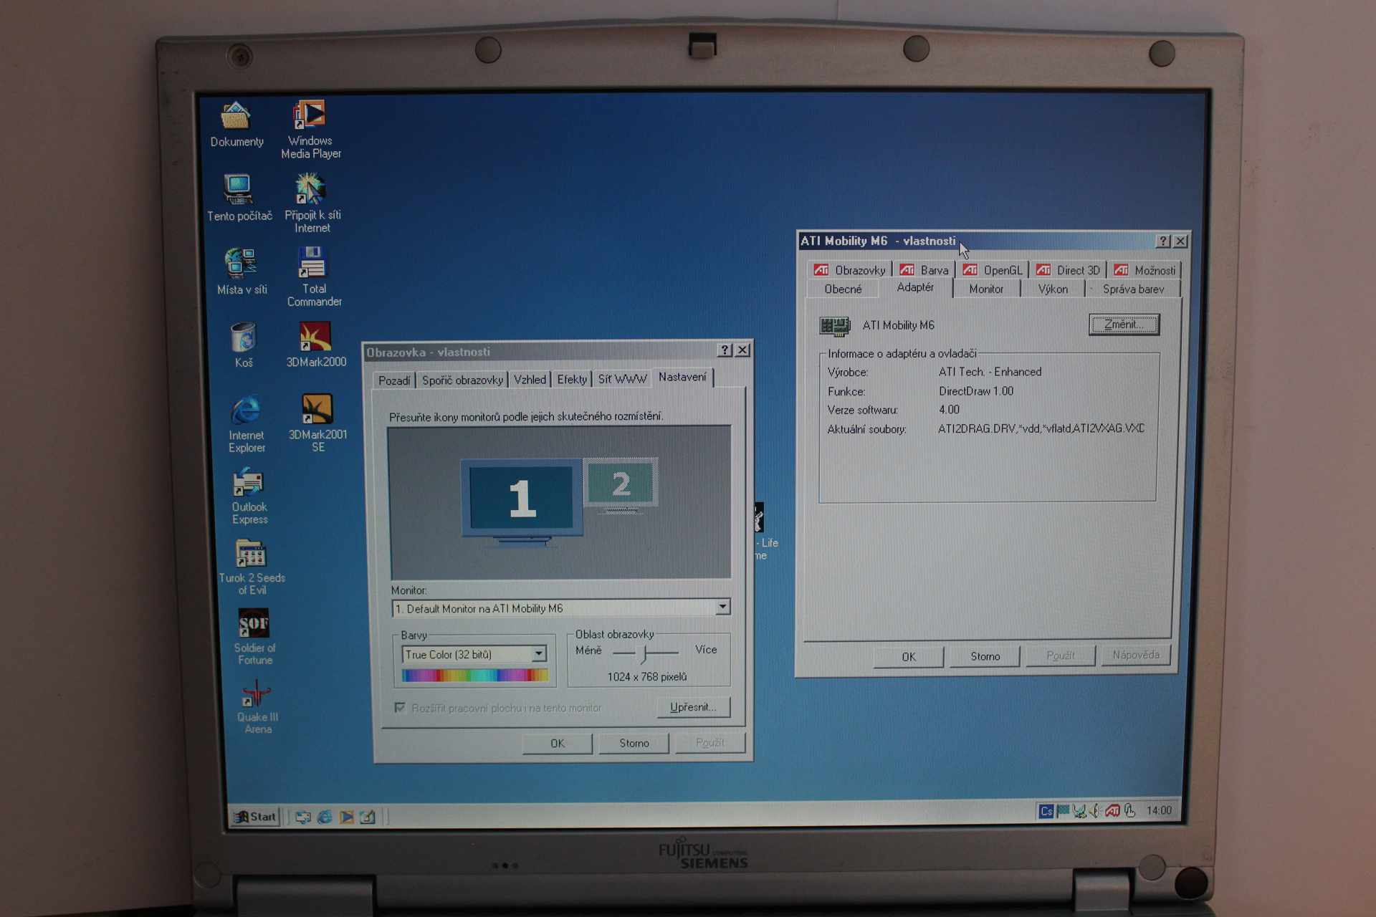This screenshot has height=917, width=1376.
Task: Click Použít in the ATI Mobility dialog
Action: (1061, 656)
